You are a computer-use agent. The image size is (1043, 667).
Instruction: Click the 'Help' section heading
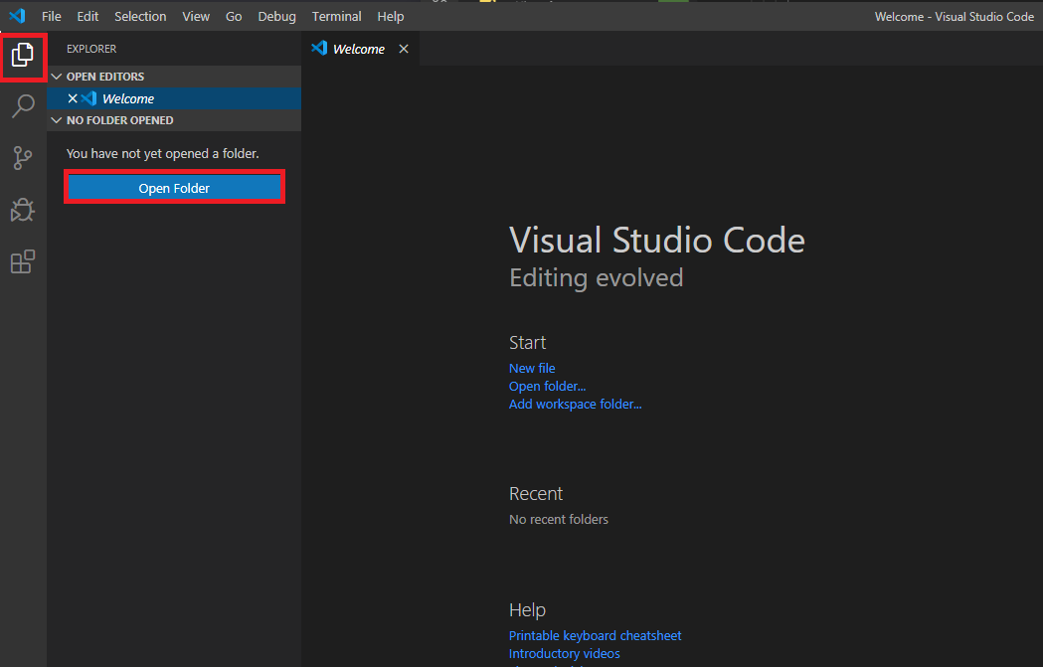point(528,609)
